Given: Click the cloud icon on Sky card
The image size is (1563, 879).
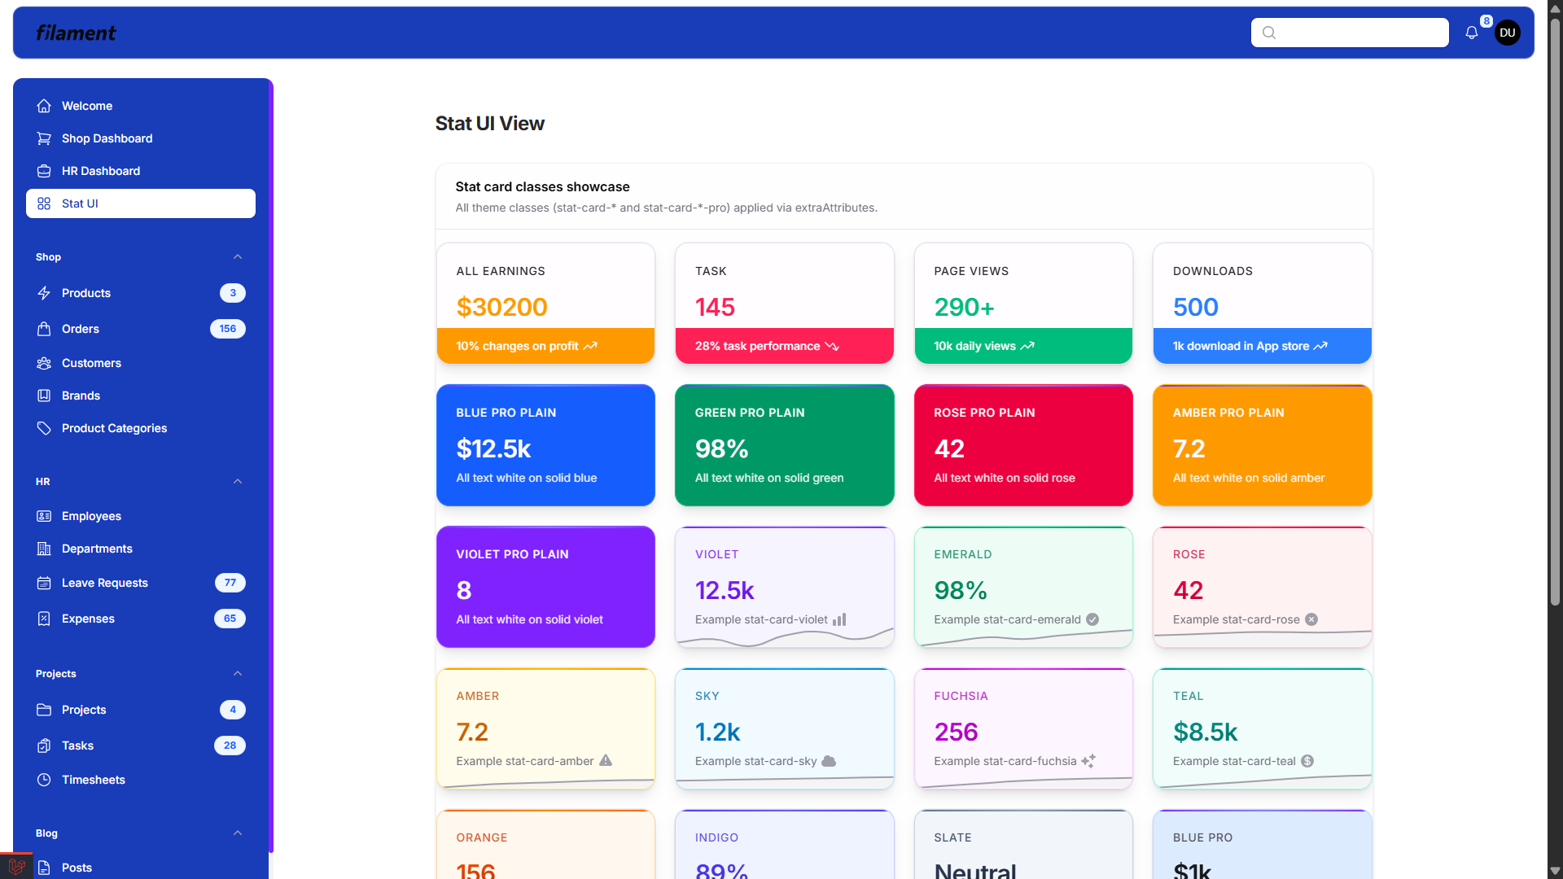Looking at the screenshot, I should pyautogui.click(x=829, y=761).
